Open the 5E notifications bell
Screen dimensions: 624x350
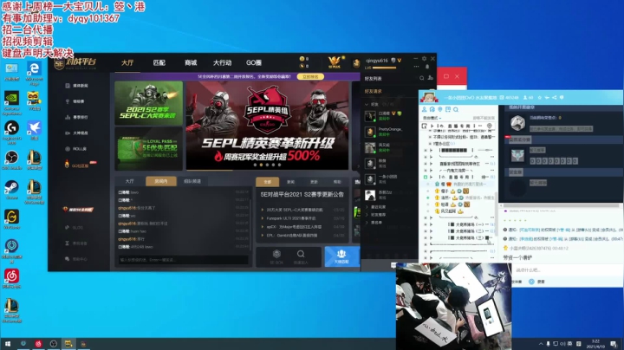tap(427, 67)
